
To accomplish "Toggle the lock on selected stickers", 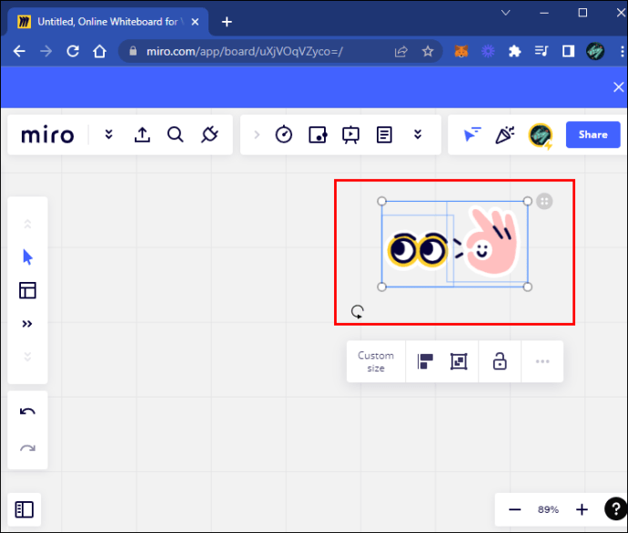I will coord(500,361).
